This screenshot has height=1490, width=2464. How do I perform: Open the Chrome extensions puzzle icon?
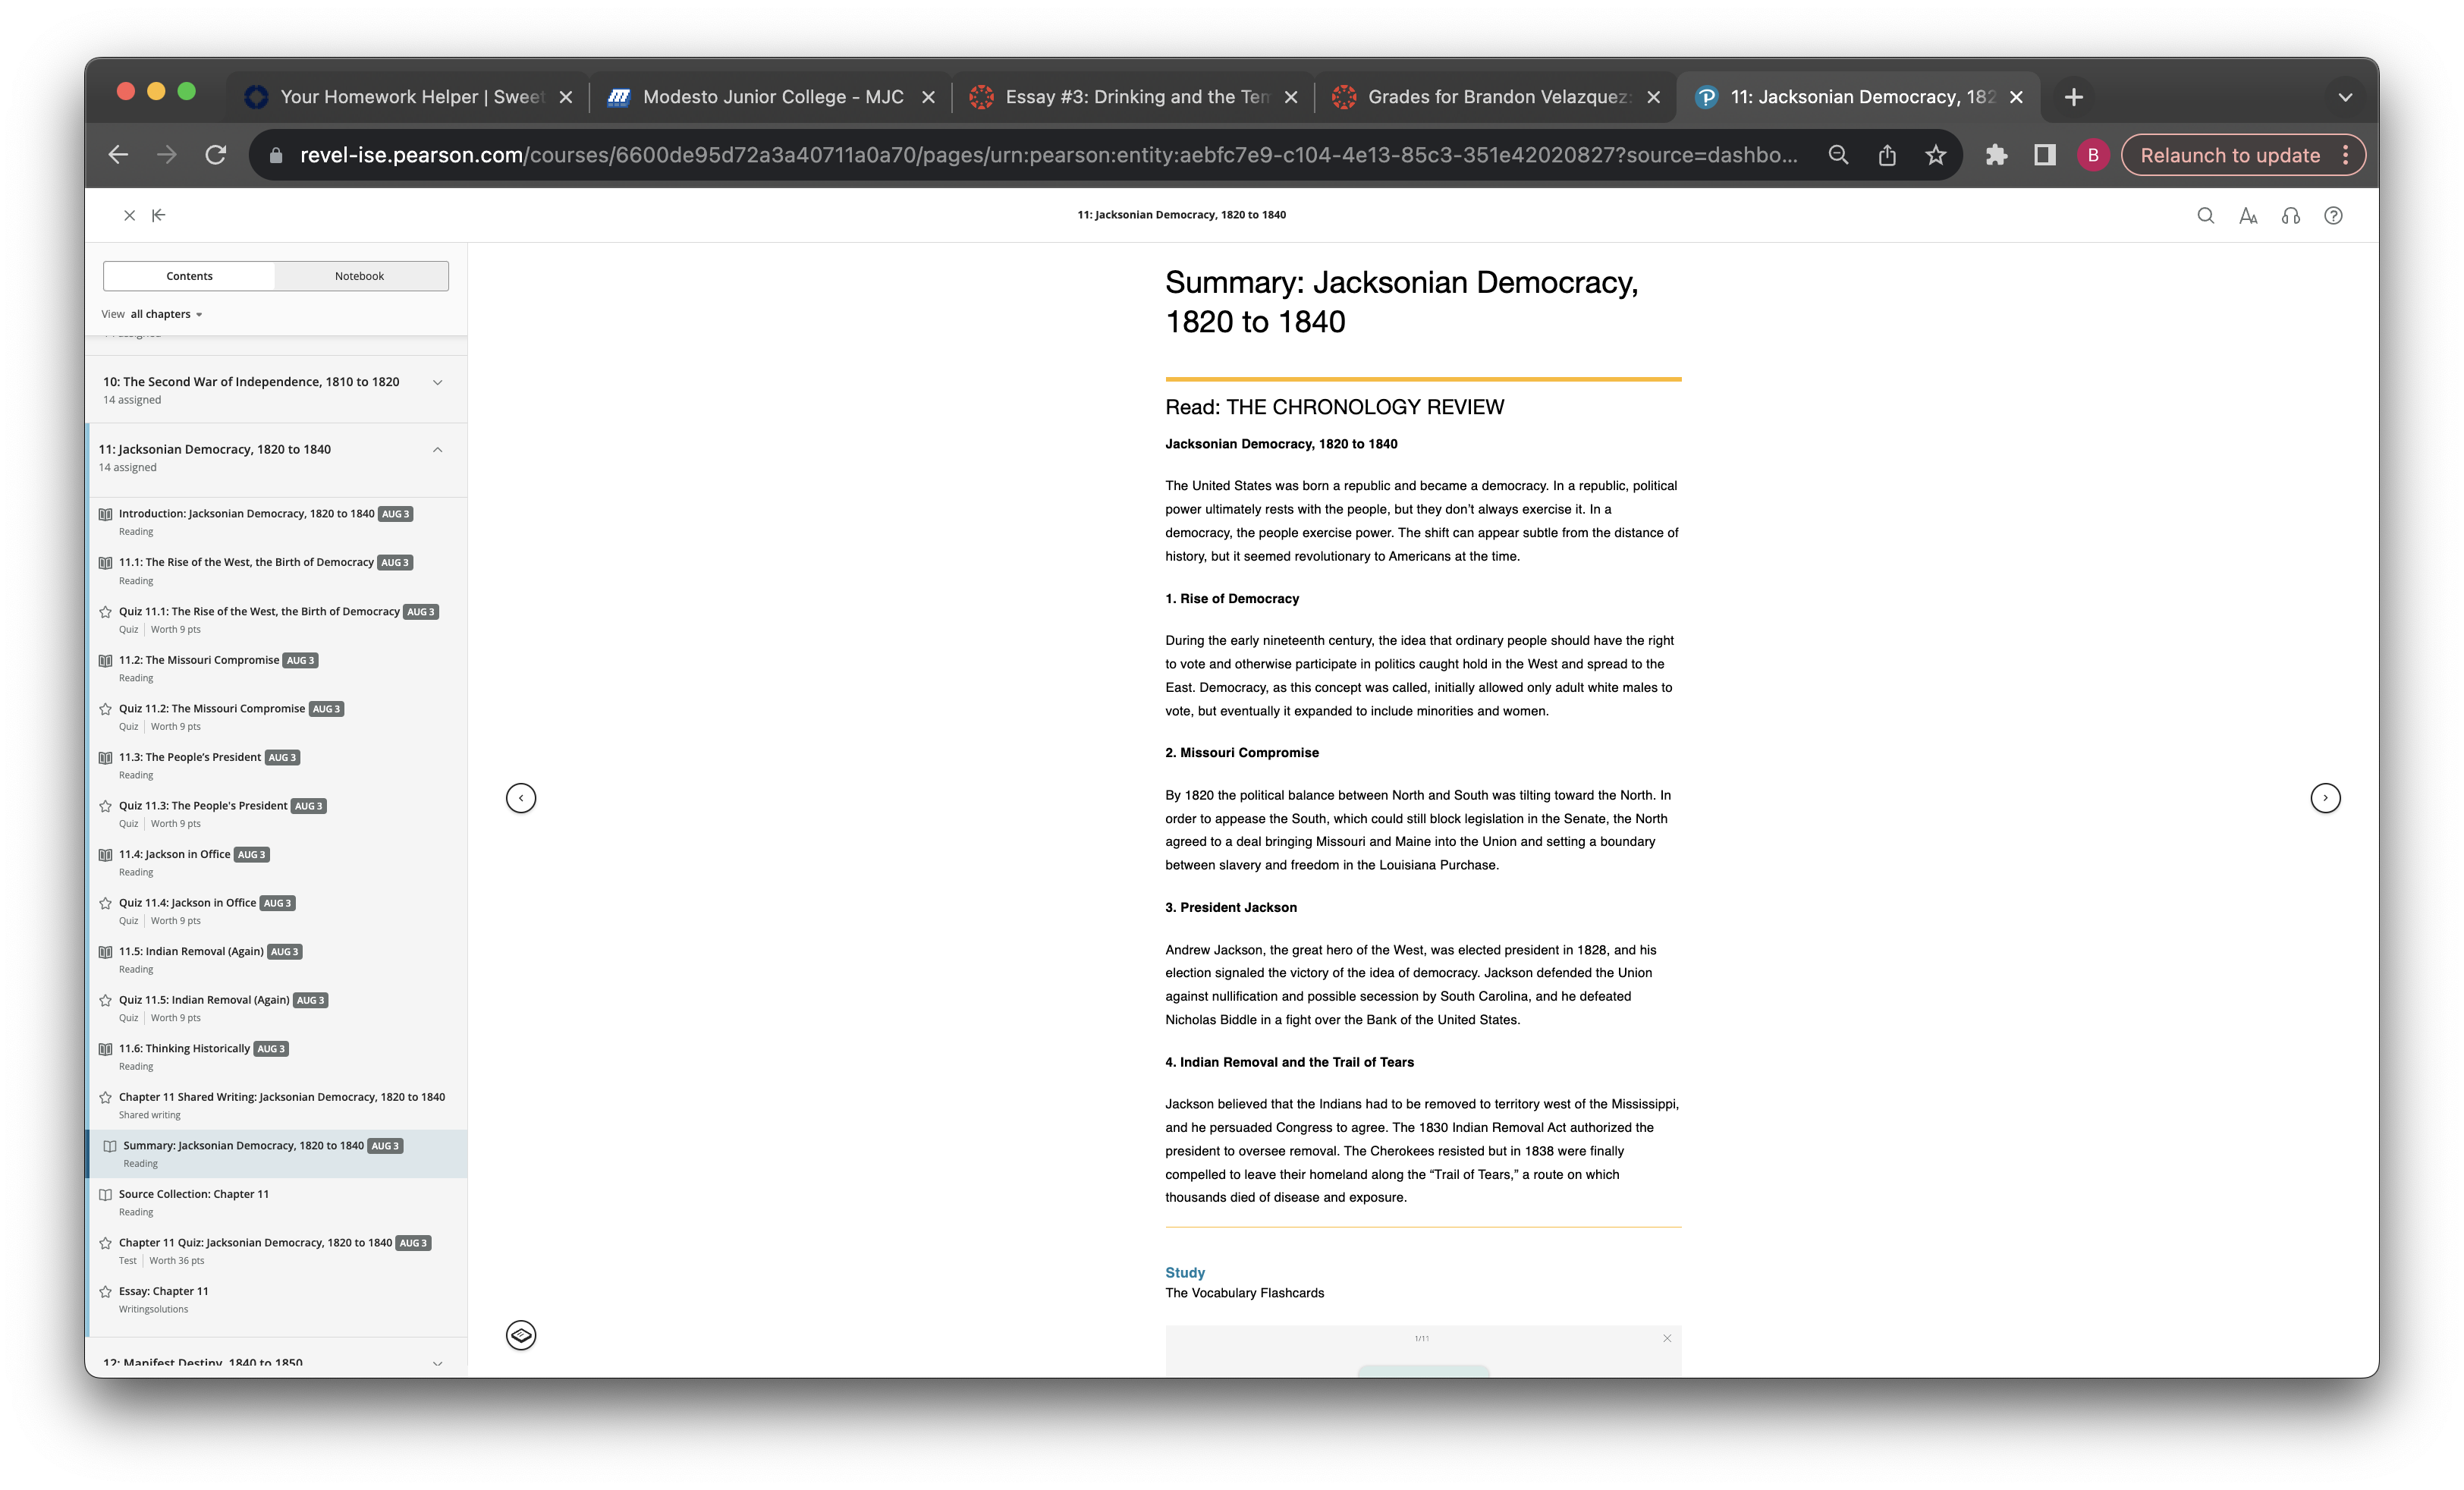[x=1997, y=155]
